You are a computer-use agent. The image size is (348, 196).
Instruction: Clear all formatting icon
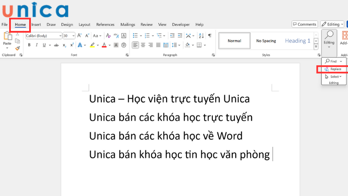(108, 36)
